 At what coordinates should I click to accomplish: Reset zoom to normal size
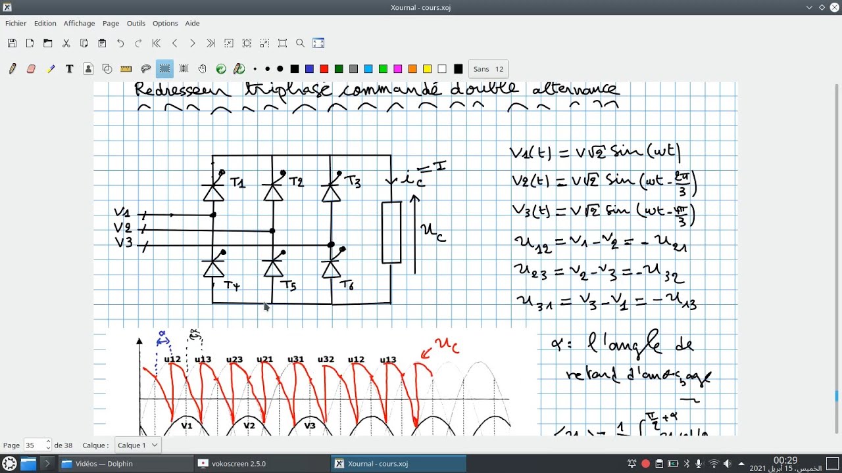[283, 43]
